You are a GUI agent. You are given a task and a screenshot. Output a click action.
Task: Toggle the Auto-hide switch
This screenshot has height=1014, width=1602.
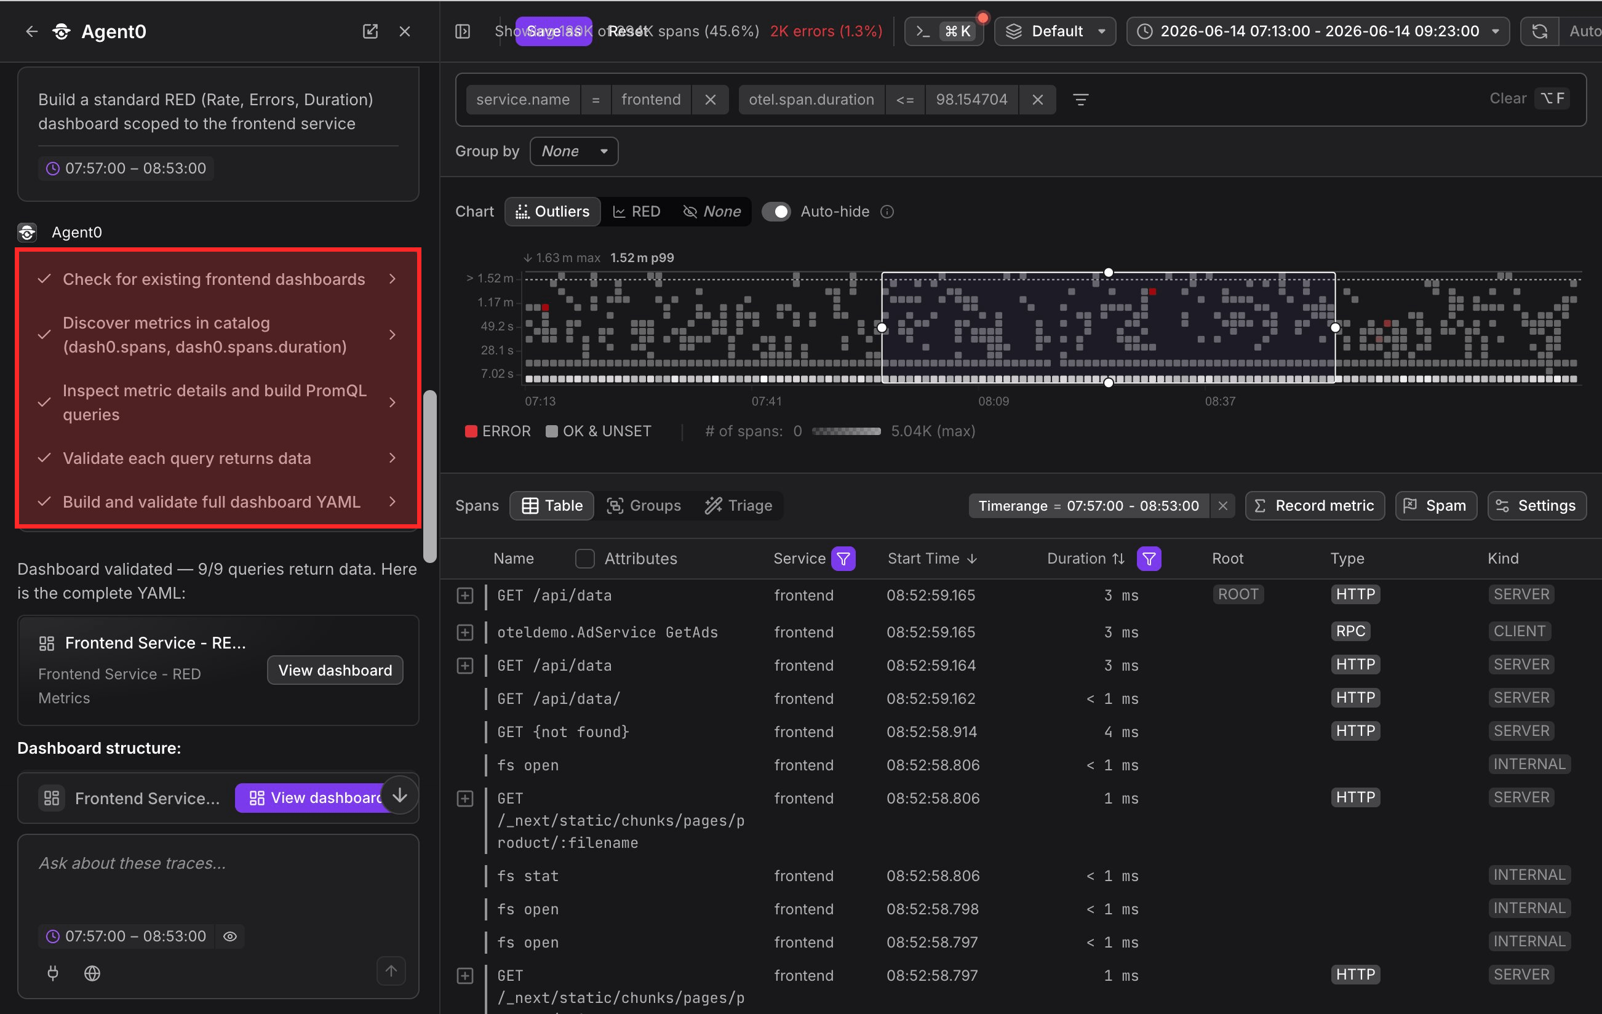tap(776, 212)
